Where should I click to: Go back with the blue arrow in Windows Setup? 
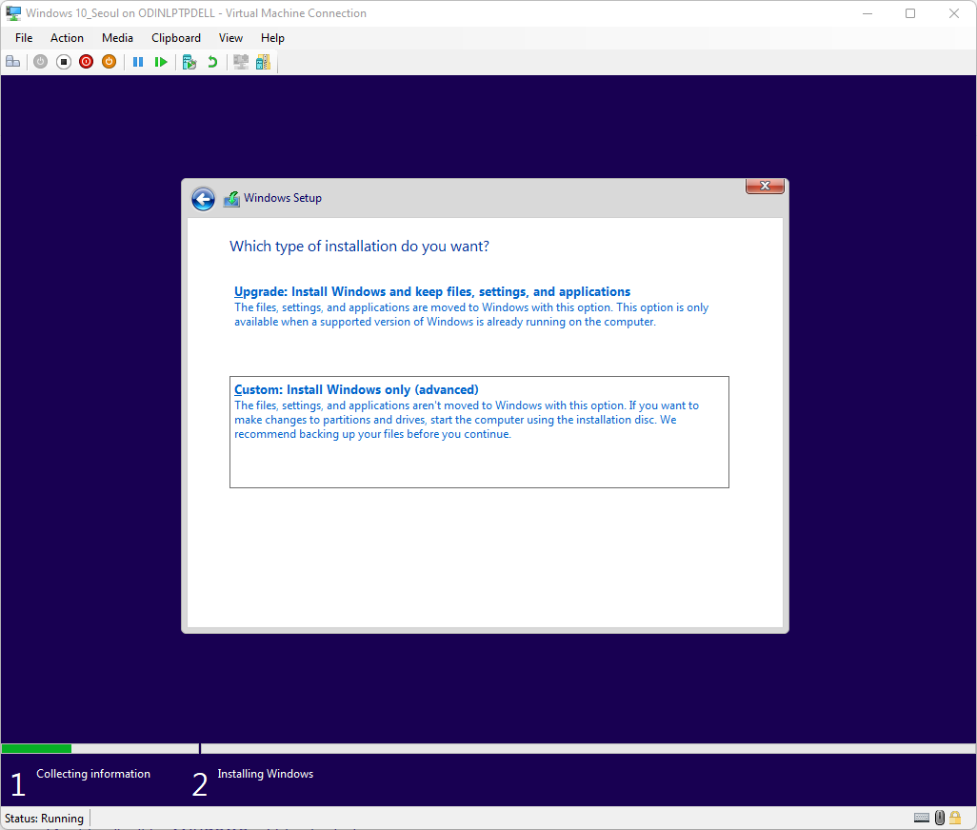tap(203, 199)
